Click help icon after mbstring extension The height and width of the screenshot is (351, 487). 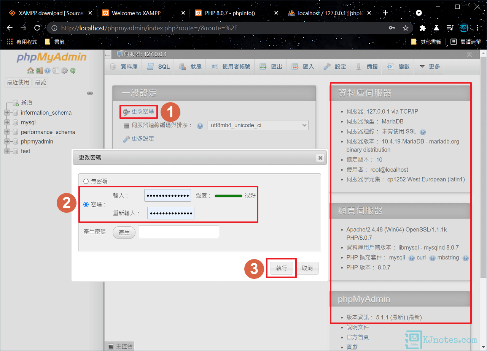[x=465, y=258]
